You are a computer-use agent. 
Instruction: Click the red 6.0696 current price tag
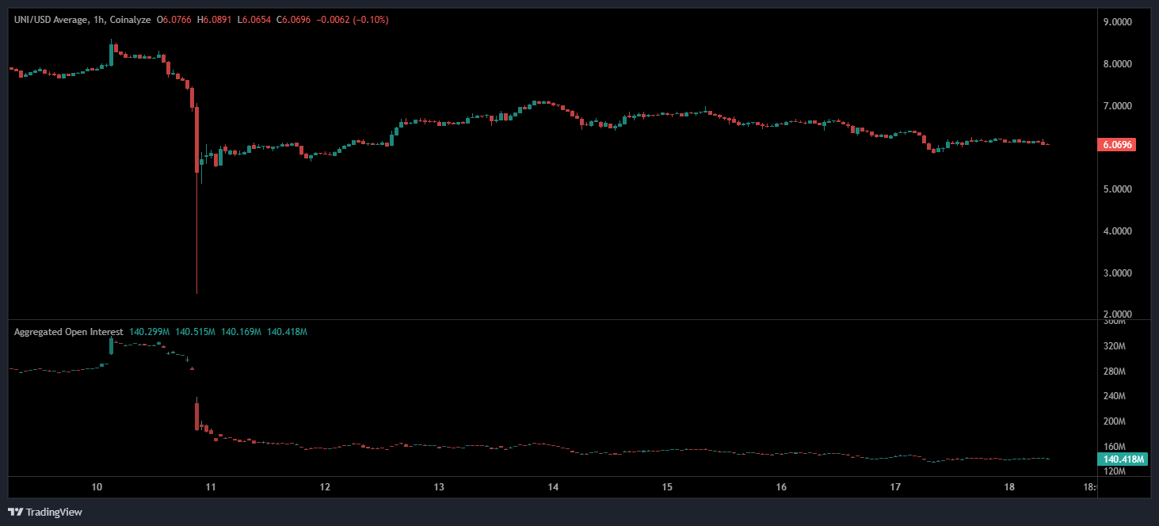pos(1115,145)
